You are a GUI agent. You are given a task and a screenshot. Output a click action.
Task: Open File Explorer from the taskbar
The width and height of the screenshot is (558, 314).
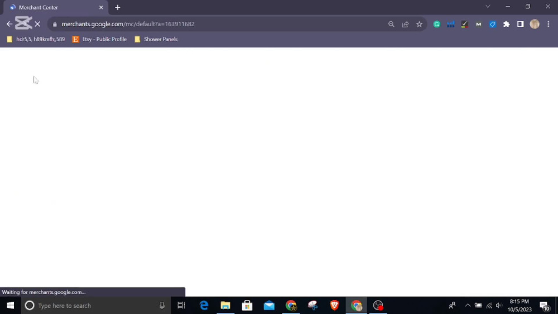coord(225,306)
